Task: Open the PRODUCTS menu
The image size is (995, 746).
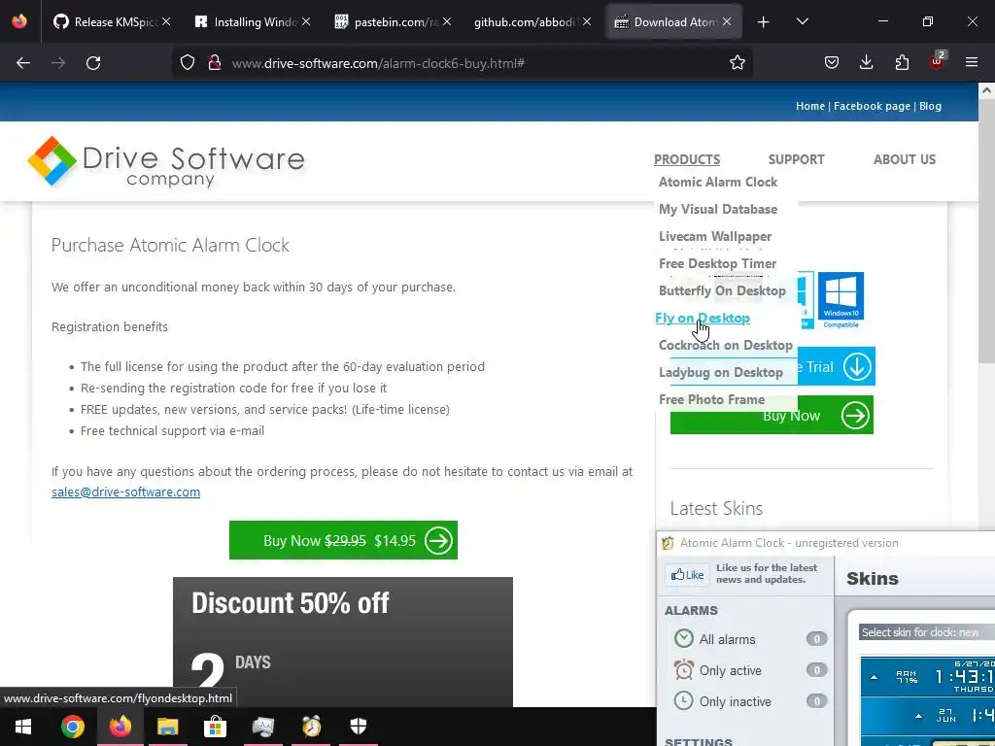Action: pyautogui.click(x=687, y=160)
